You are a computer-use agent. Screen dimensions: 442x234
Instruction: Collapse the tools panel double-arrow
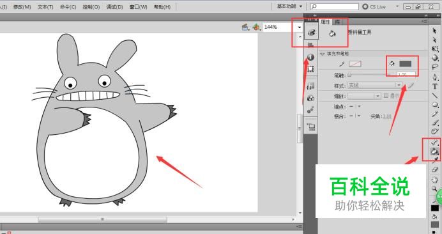434,15
